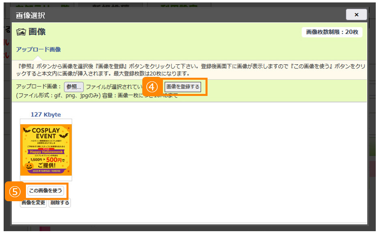
Task: Click the 画像を登録する button
Action: pos(183,87)
